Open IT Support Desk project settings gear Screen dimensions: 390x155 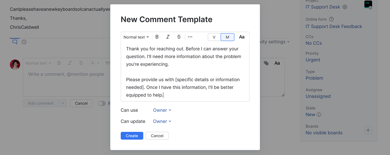click(x=345, y=7)
